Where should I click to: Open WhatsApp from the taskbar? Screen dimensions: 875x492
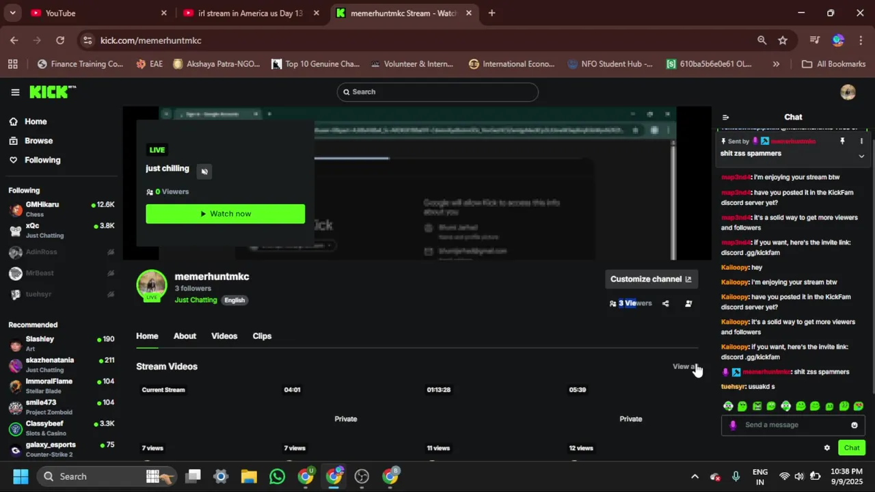277,476
